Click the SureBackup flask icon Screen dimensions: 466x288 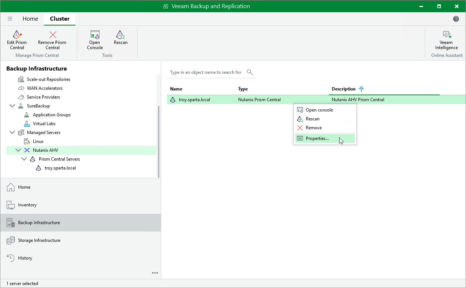coord(21,106)
